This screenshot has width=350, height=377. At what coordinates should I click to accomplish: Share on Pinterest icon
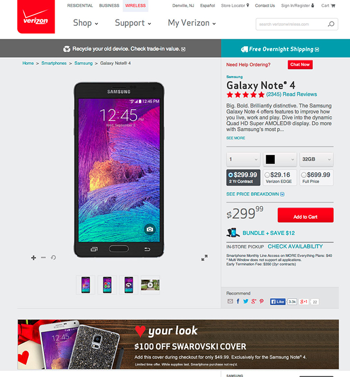coord(261,301)
